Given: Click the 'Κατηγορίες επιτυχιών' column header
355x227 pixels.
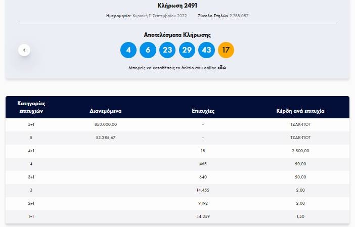Looking at the screenshot, I should [x=32, y=107].
